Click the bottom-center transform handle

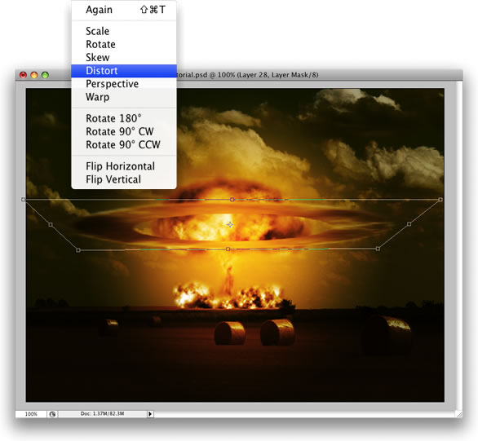pos(228,249)
